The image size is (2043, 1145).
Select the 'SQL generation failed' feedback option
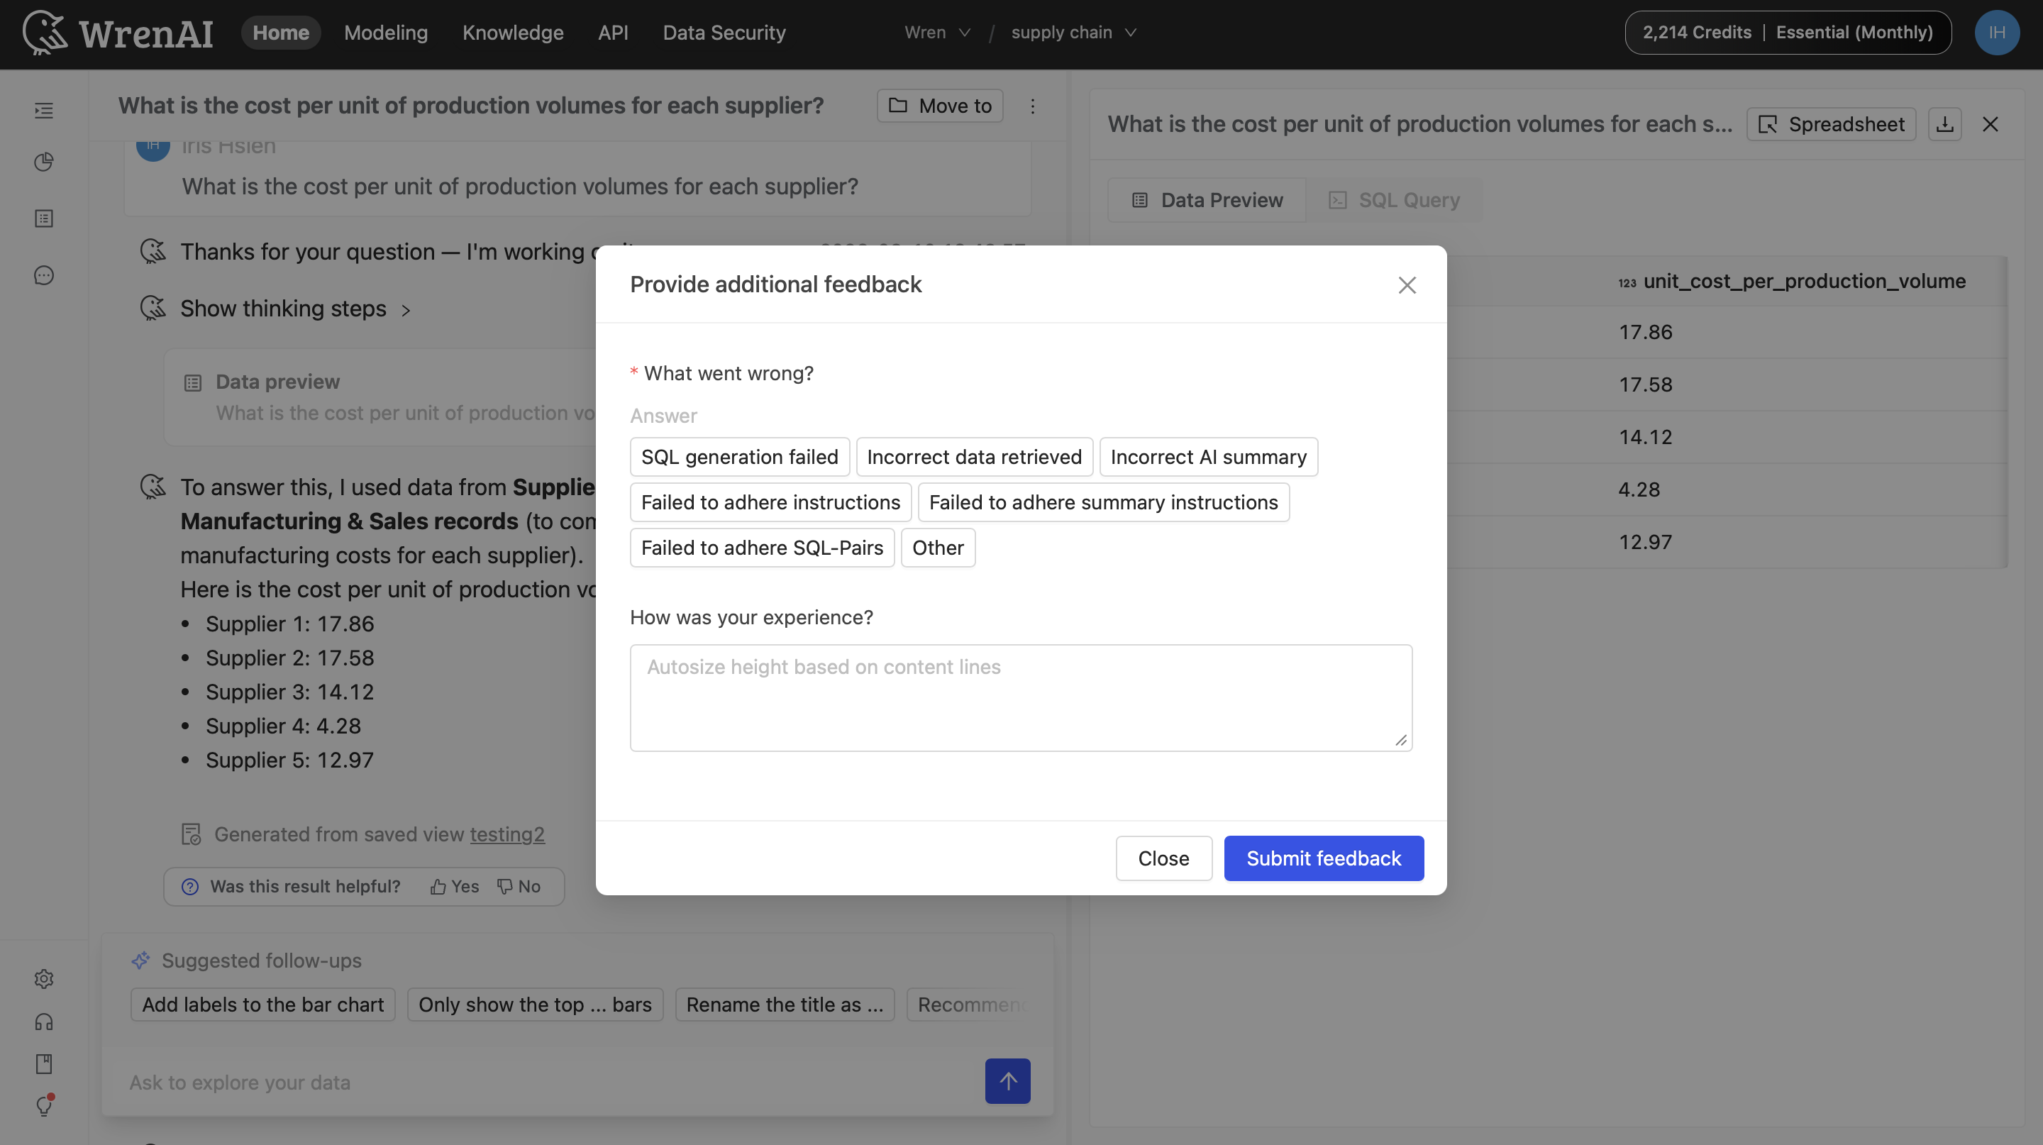[739, 457]
